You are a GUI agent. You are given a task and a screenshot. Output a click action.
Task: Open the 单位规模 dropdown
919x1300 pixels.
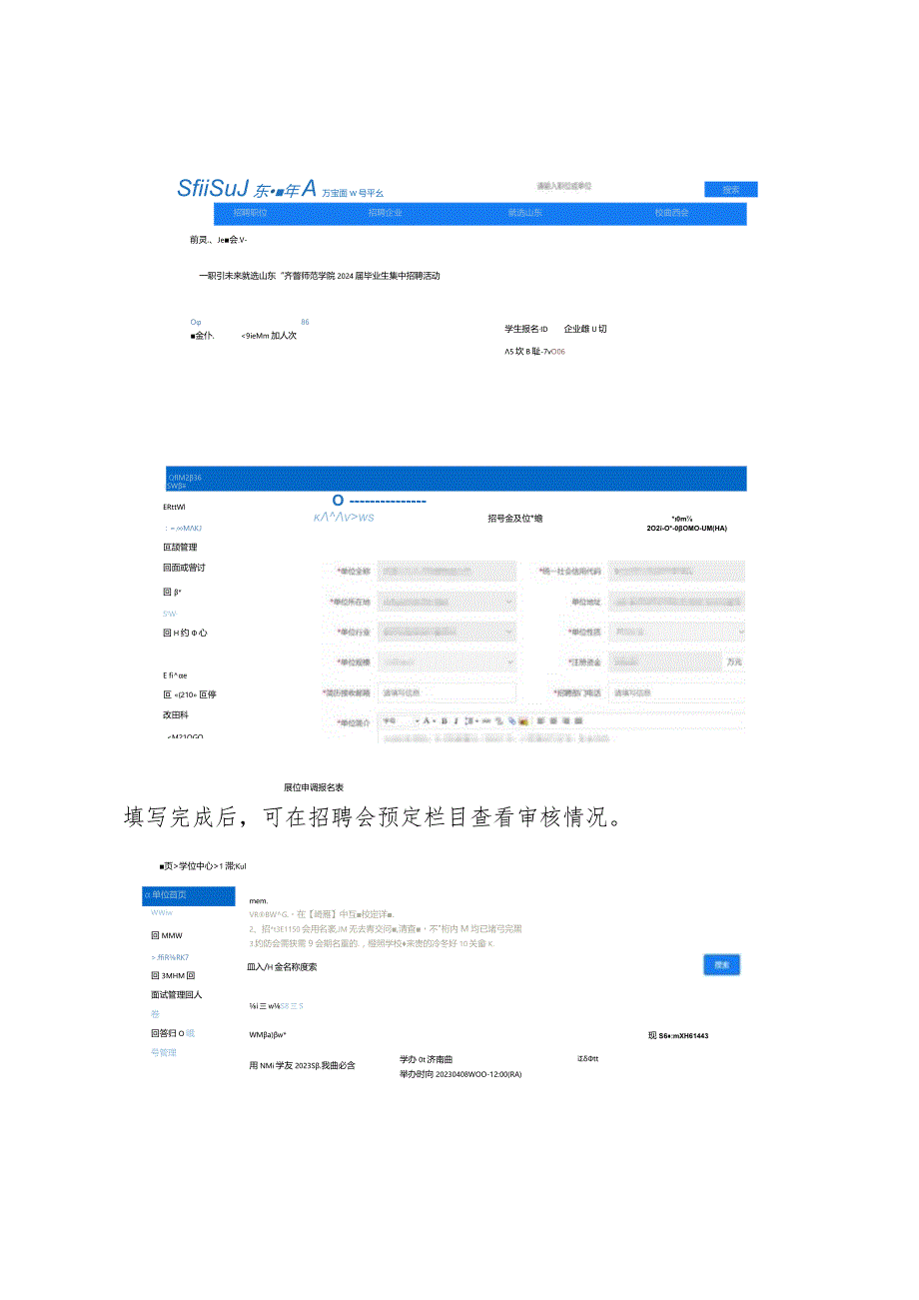[447, 661]
